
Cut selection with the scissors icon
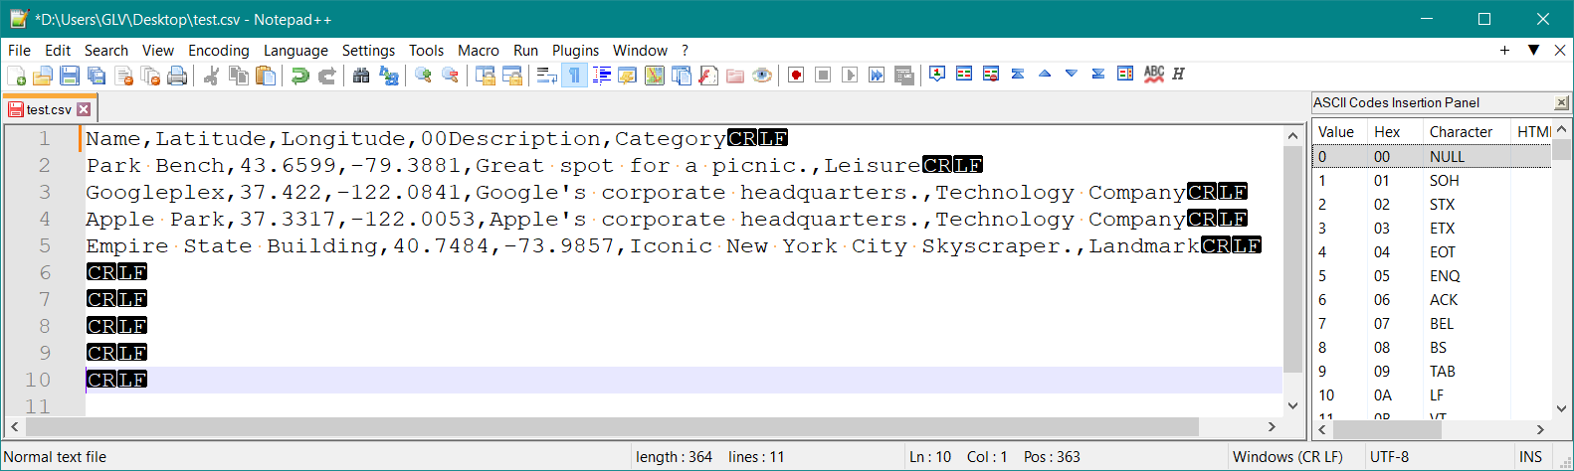pyautogui.click(x=211, y=76)
